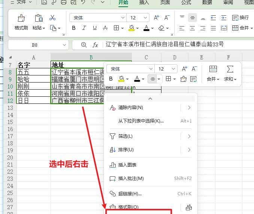This screenshot has height=214, width=254.
Task: Collapse context menu with up chevron
Action: pos(150,99)
